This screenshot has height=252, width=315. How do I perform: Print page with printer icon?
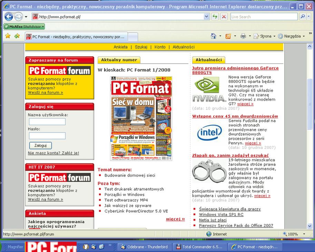tap(243, 36)
